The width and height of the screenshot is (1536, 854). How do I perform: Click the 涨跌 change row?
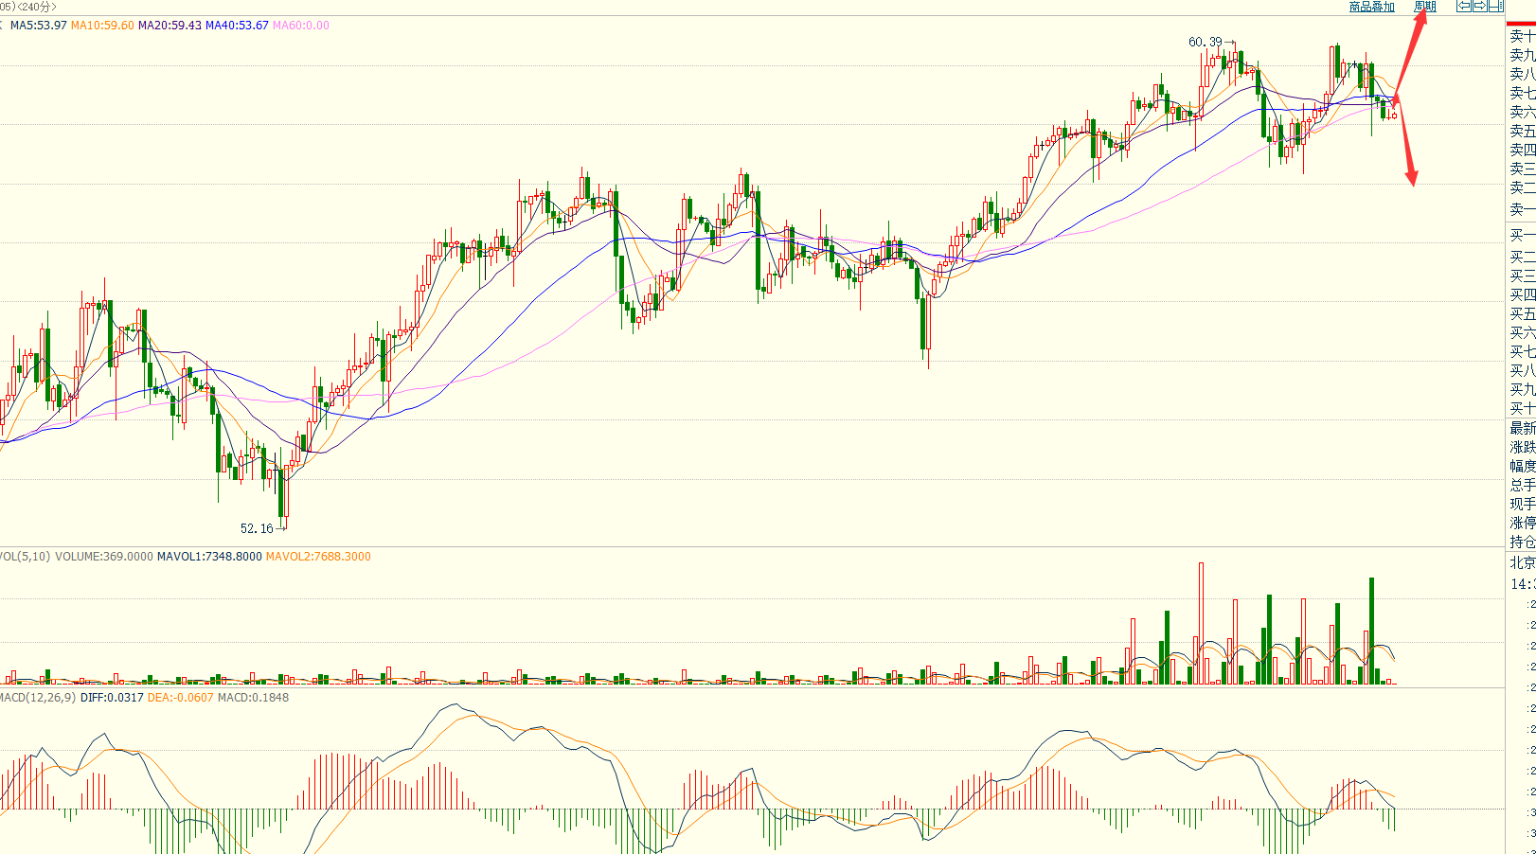click(x=1522, y=448)
